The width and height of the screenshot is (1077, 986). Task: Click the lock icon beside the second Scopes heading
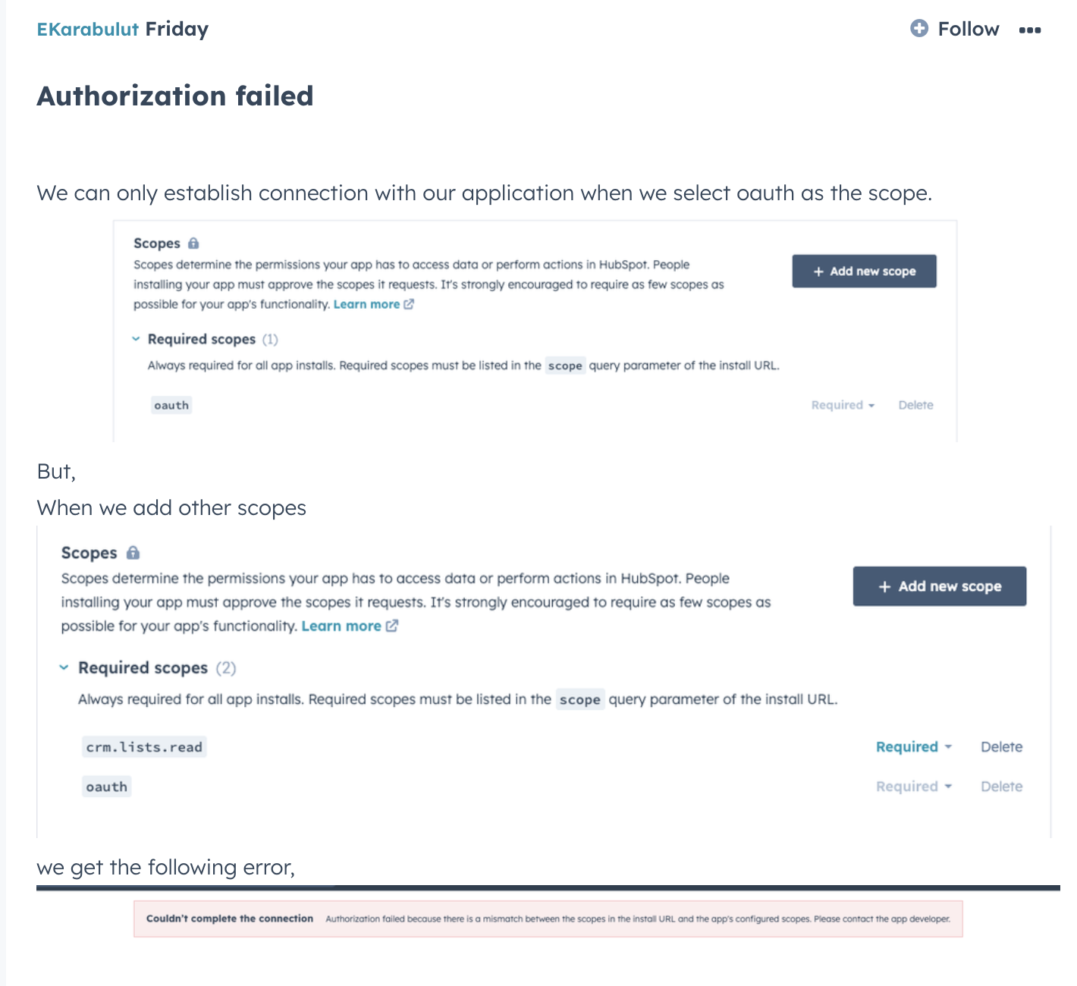pyautogui.click(x=133, y=553)
